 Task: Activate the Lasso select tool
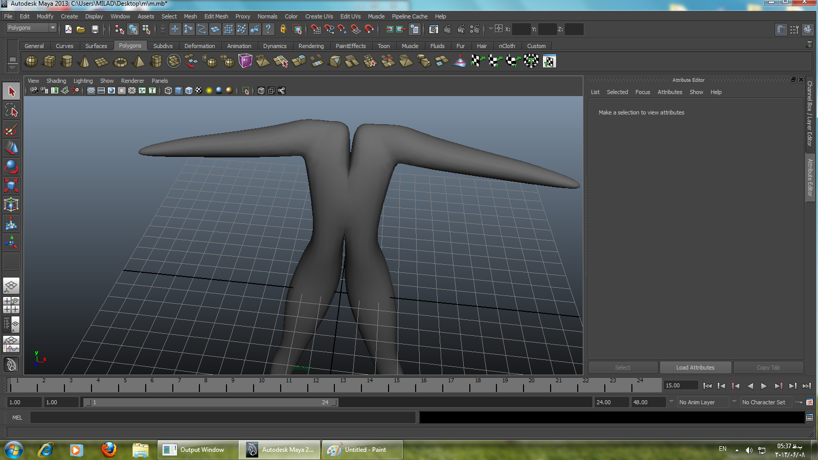pyautogui.click(x=11, y=110)
